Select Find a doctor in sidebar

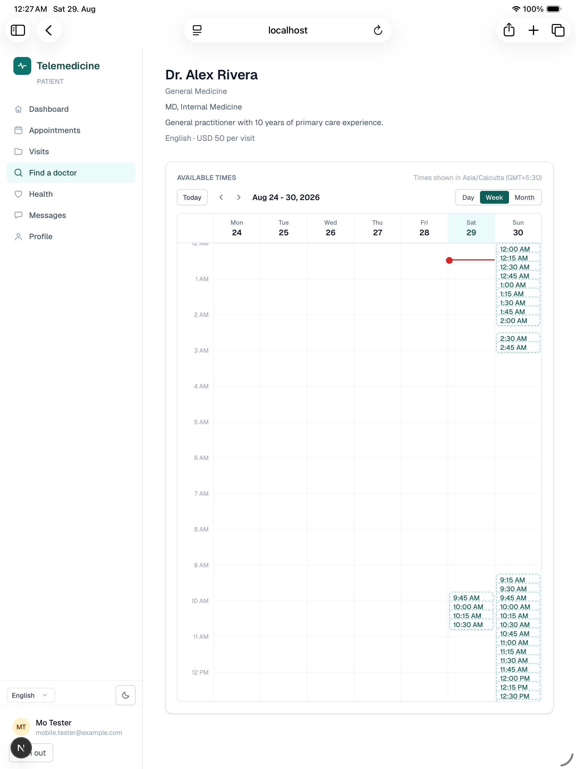point(71,173)
